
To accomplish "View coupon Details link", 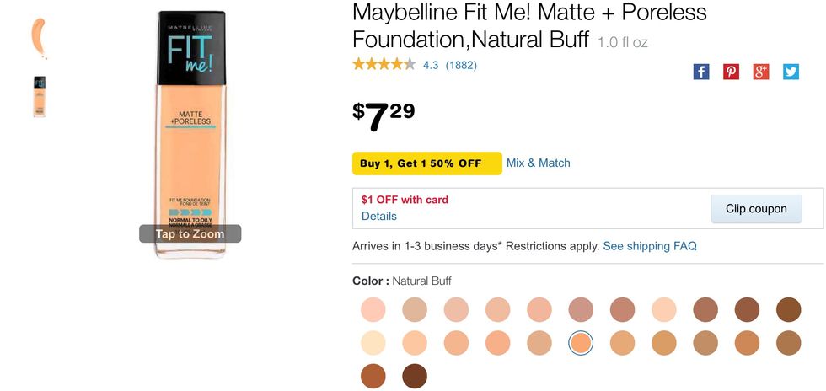I will coord(379,217).
